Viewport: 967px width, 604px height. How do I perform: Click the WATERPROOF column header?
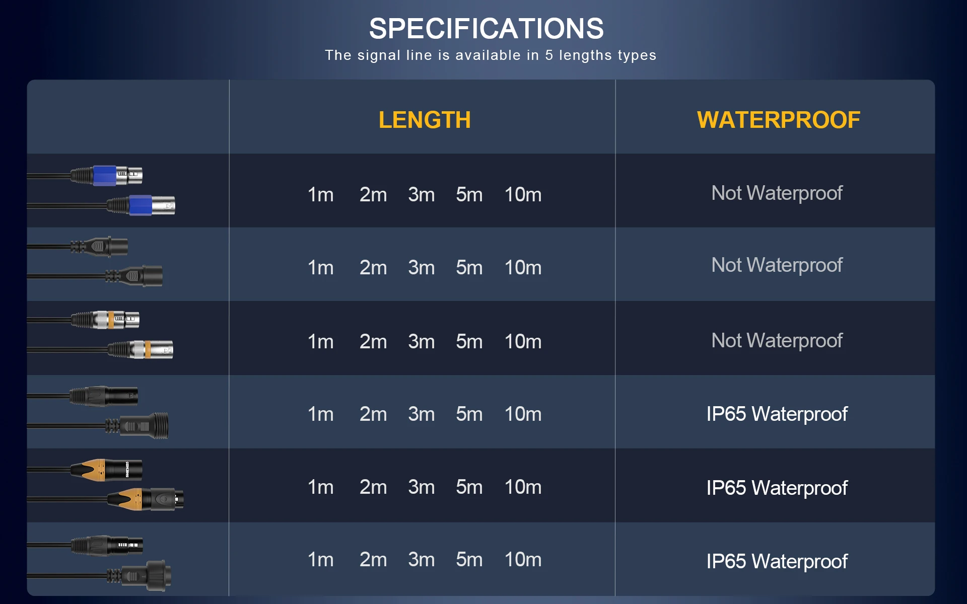(779, 120)
